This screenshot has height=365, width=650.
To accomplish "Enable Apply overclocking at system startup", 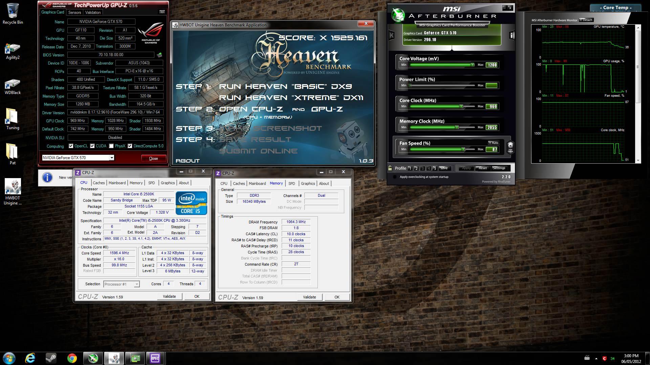I will (x=395, y=177).
